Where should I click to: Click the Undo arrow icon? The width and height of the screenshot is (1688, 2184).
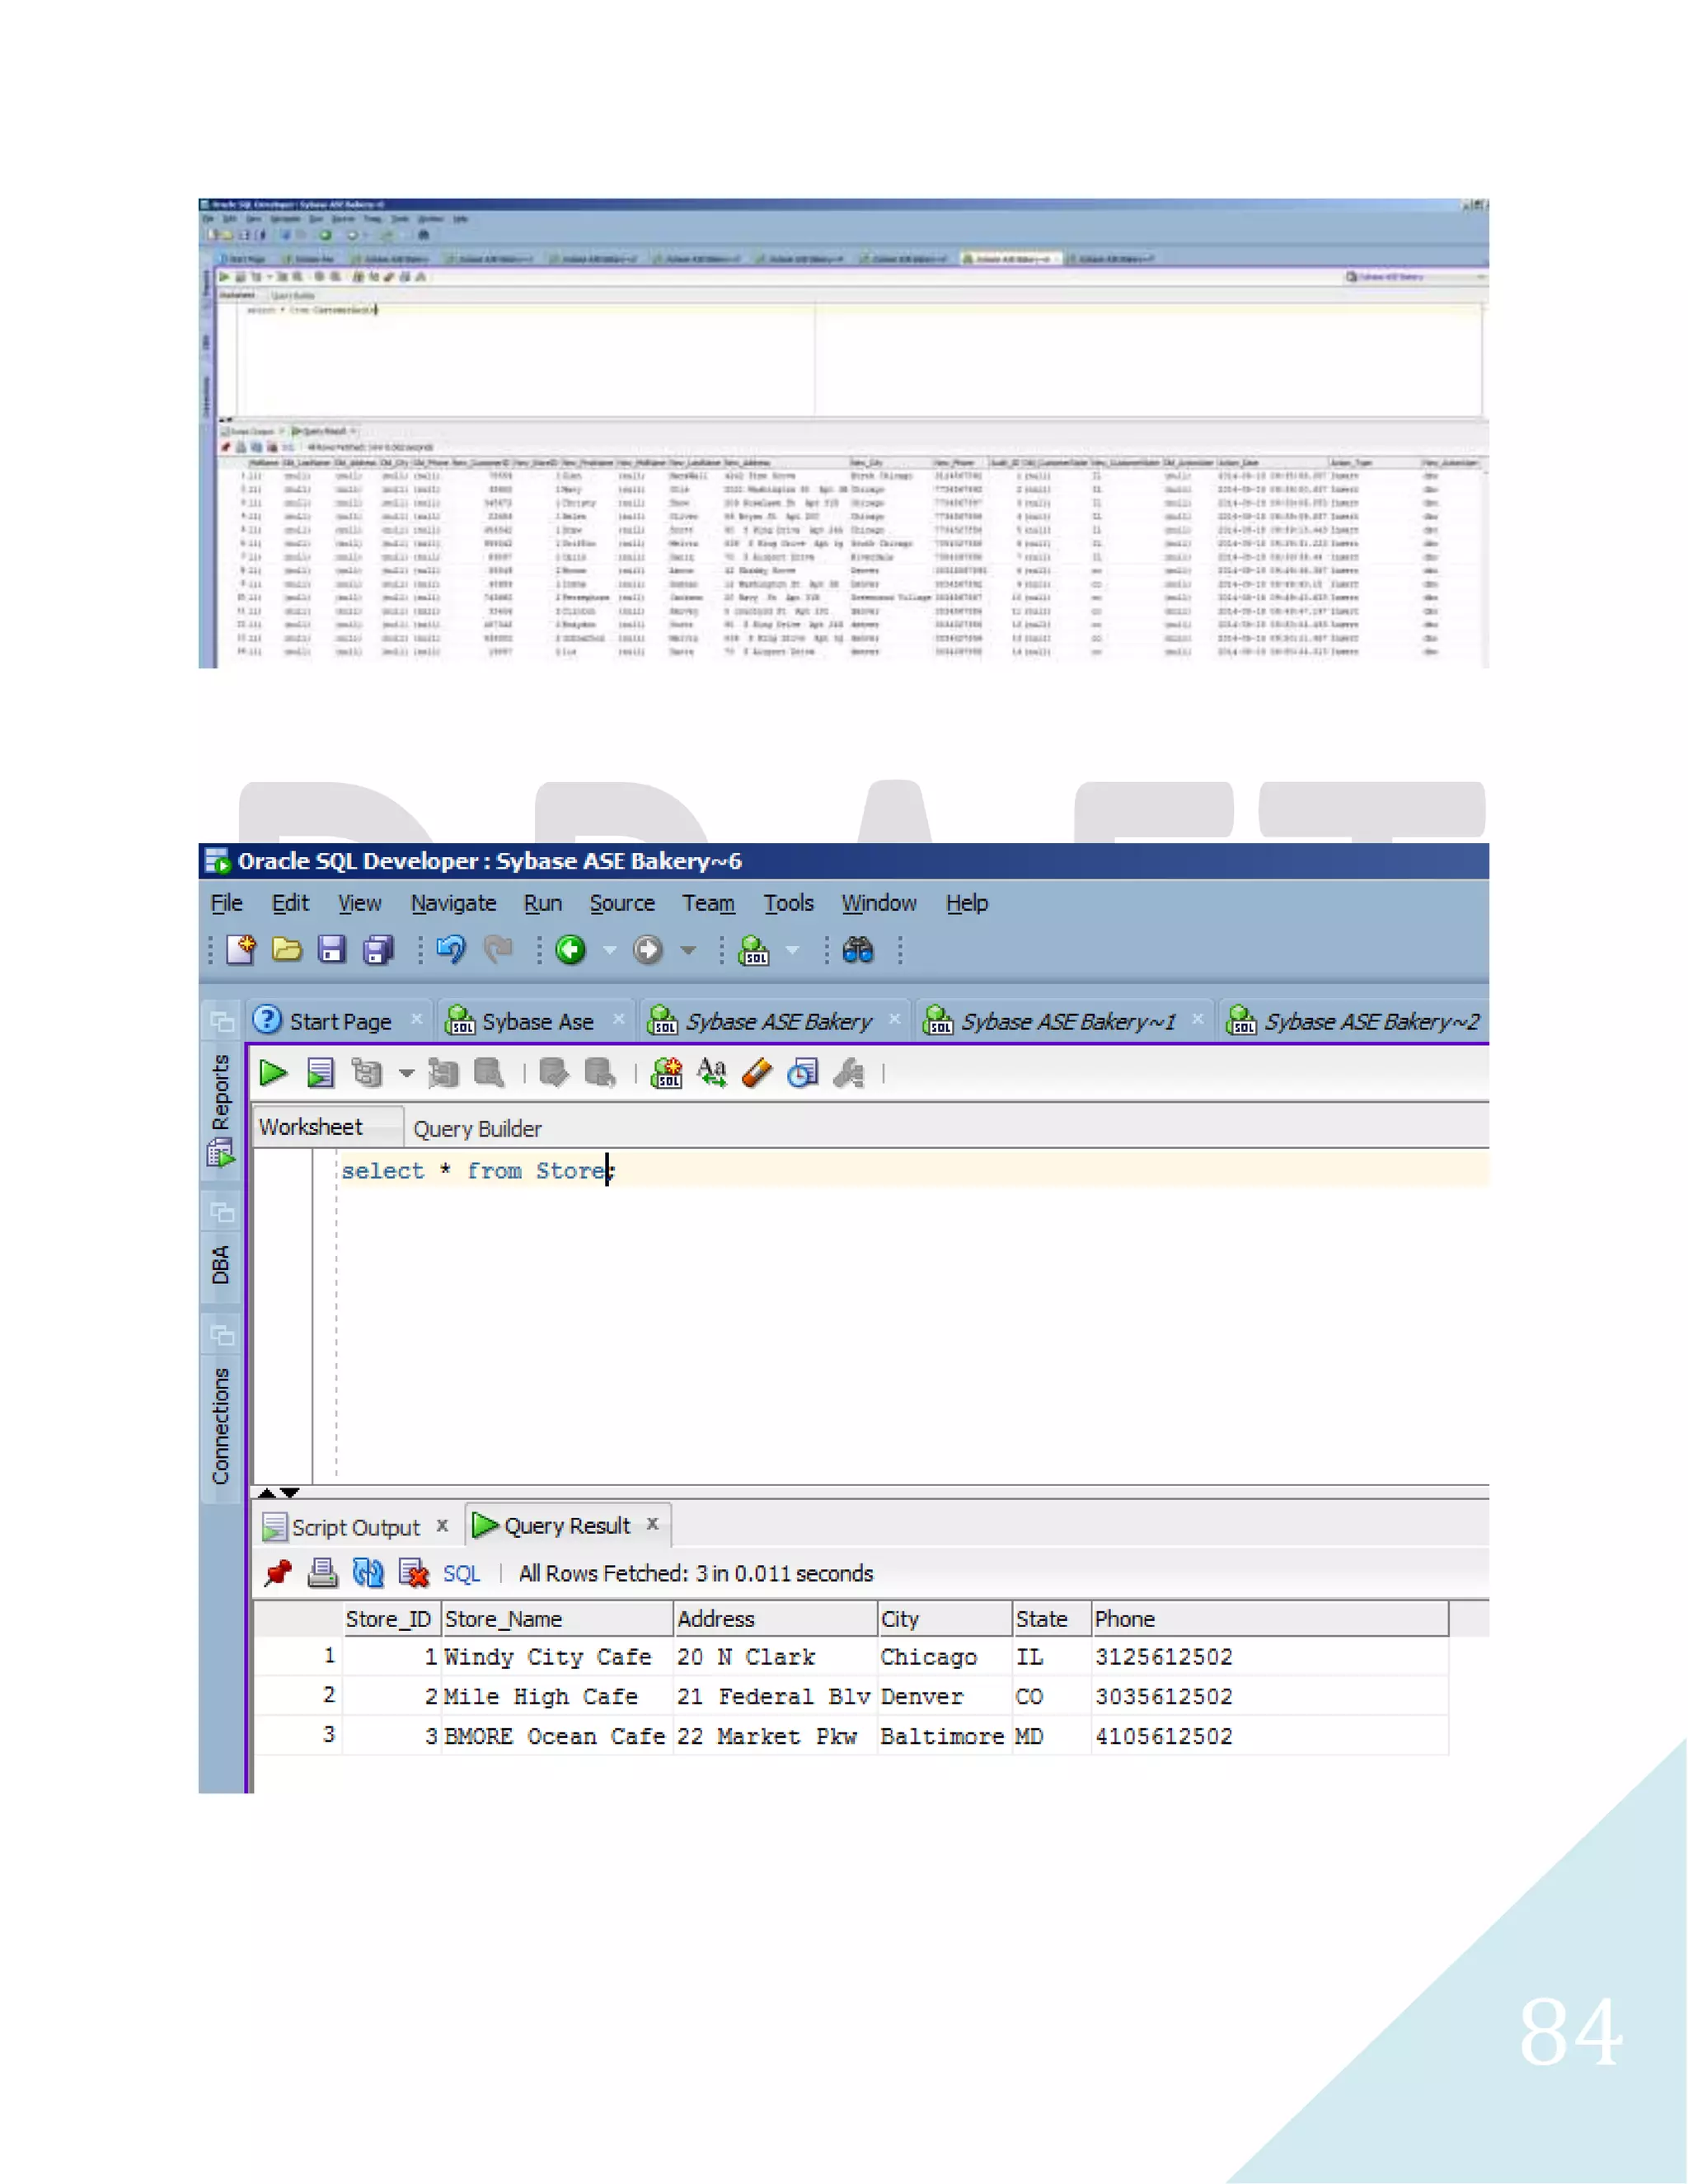451,949
